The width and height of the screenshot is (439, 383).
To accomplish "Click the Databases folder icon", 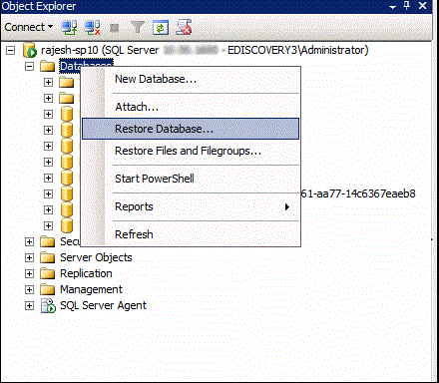I will coord(47,66).
